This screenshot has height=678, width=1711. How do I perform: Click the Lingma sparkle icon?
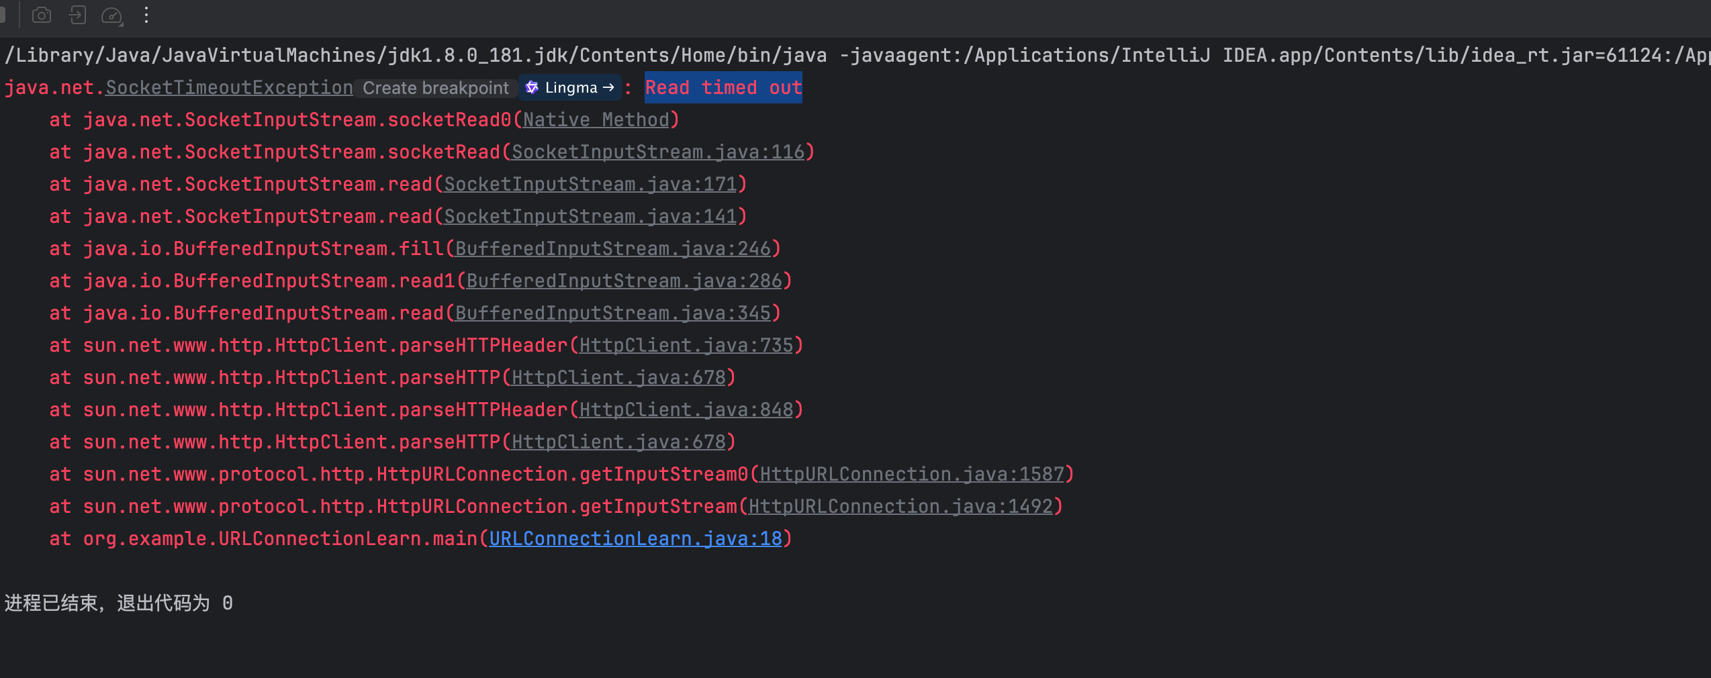point(532,88)
